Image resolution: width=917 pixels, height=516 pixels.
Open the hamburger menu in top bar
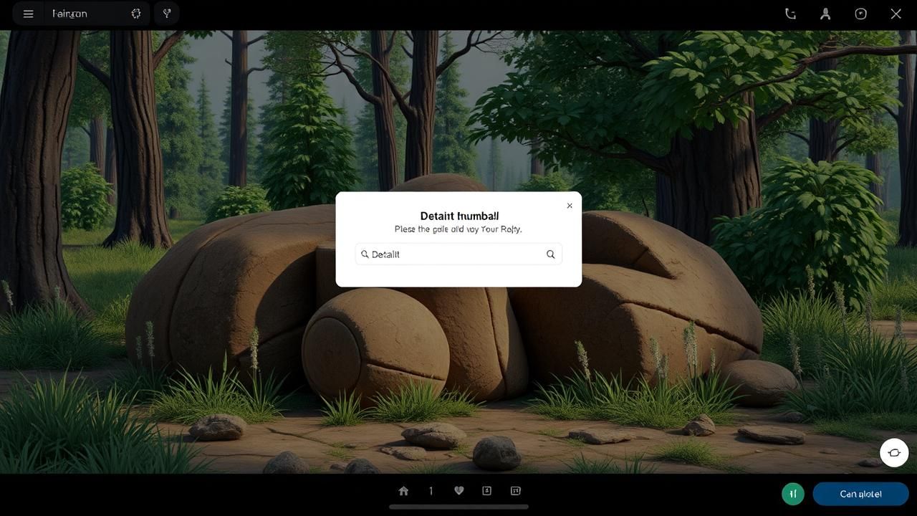[28, 14]
